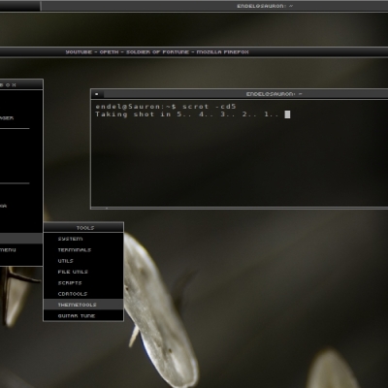Screen dimensions: 388x388
Task: Open Scripts in the Tools menu
Action: coord(83,282)
